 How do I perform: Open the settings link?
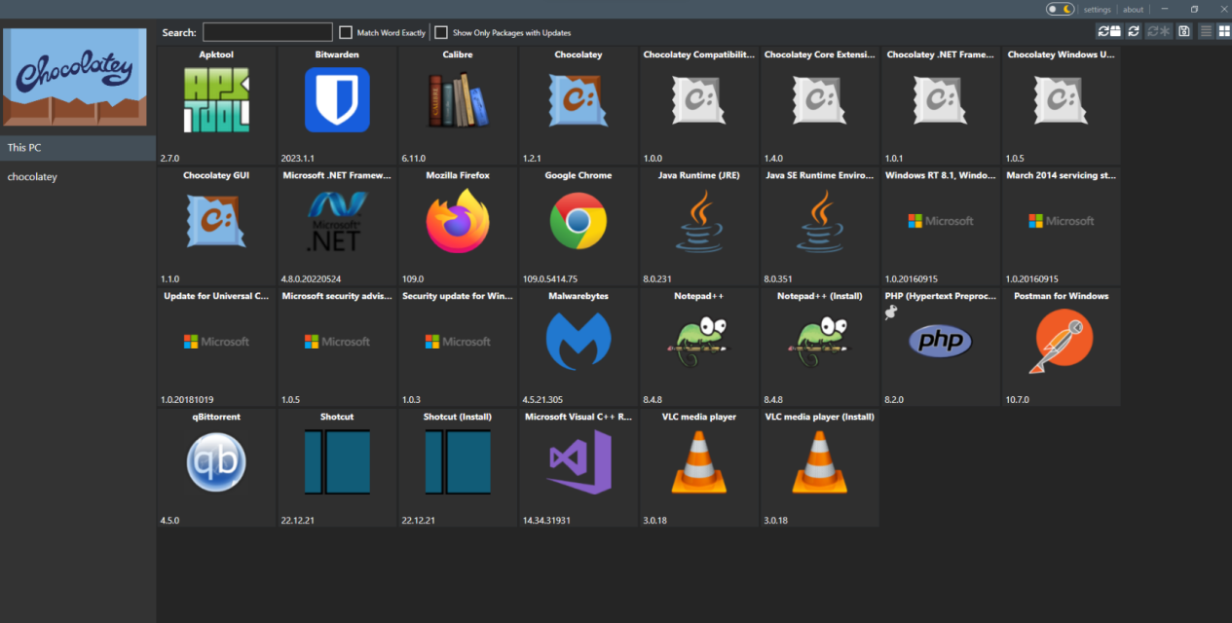click(1098, 10)
